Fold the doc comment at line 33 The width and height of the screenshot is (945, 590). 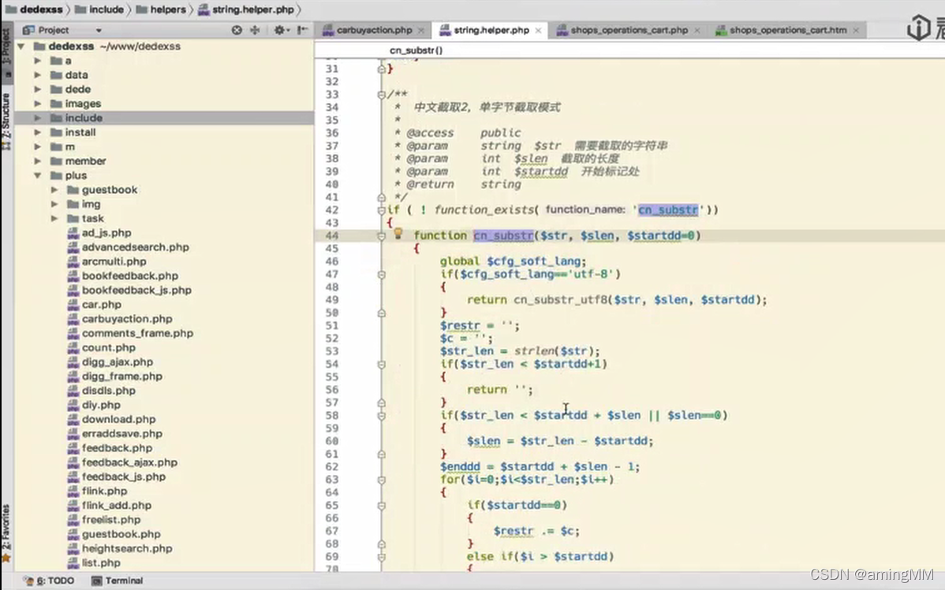381,95
